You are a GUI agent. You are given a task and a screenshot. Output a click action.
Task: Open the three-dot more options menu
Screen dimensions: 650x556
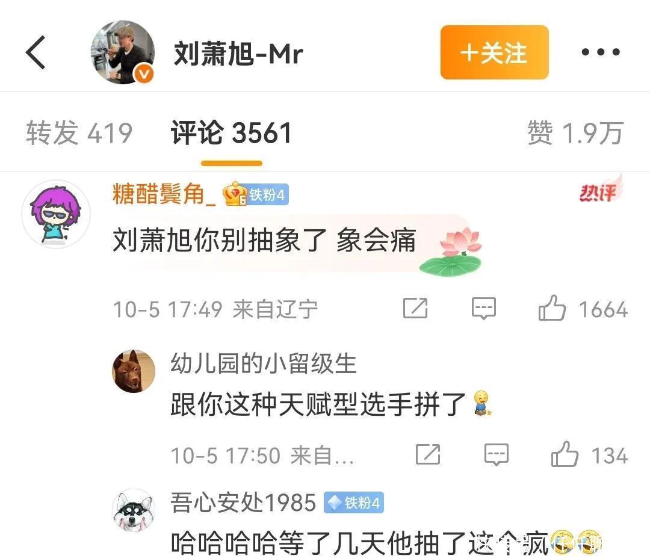pyautogui.click(x=600, y=52)
